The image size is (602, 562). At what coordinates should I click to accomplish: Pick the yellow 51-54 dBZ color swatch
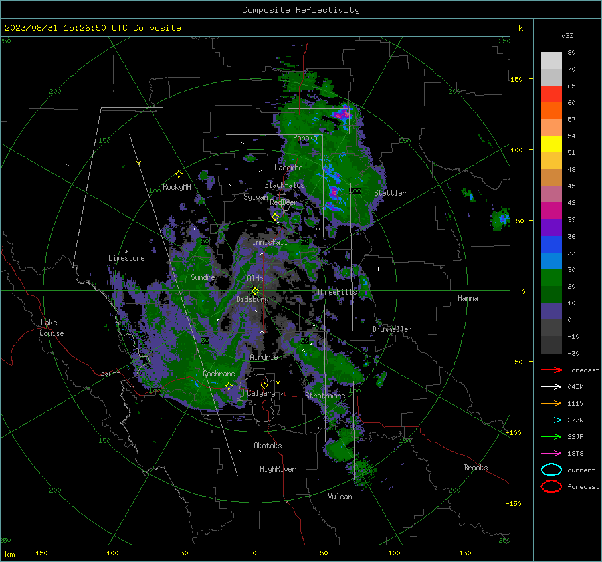pyautogui.click(x=551, y=144)
